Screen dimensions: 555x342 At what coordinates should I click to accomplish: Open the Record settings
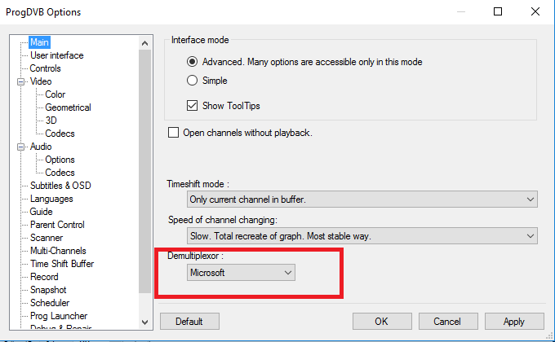point(44,277)
